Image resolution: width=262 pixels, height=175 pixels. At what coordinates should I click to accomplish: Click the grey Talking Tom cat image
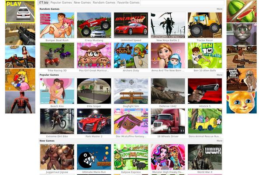(241, 34)
